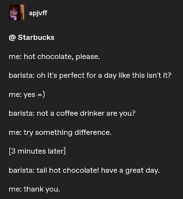
Task: Click the 'try something difference.' line
Action: [x=60, y=133]
